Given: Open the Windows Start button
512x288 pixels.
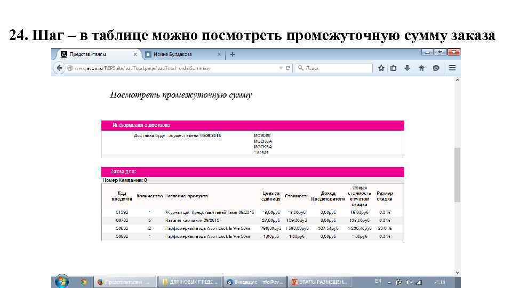Looking at the screenshot, I should pos(62,282).
